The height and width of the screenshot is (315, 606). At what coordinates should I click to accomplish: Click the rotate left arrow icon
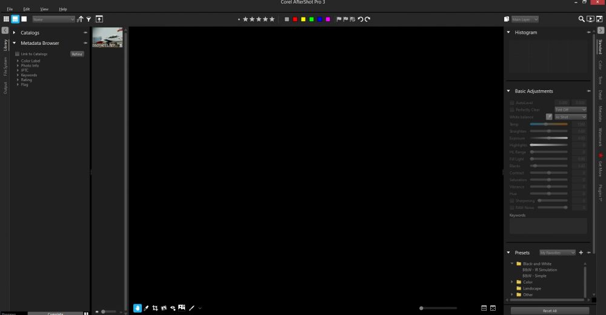(x=361, y=19)
